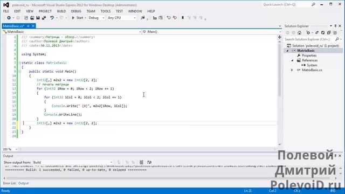
Task: Open the FILE menu
Action: coord(6,11)
